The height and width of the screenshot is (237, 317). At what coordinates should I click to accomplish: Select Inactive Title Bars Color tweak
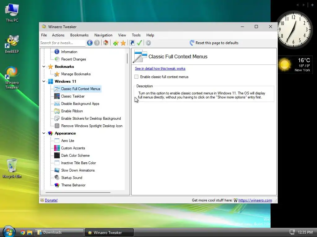pyautogui.click(x=78, y=163)
